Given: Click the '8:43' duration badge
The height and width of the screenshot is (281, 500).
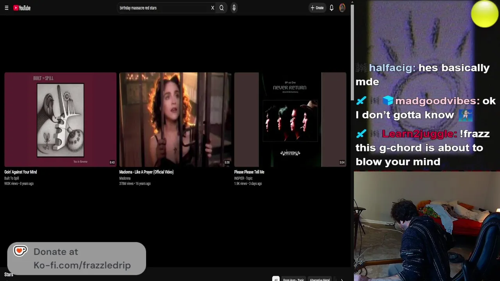Looking at the screenshot, I should point(112,162).
